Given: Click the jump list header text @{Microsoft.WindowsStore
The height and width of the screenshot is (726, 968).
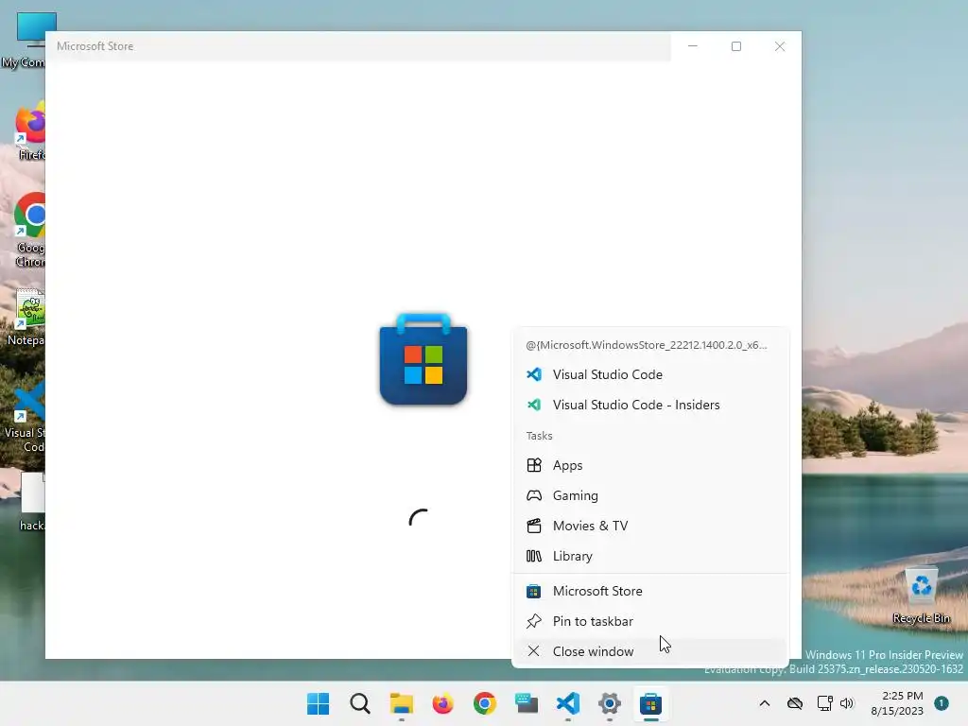Looking at the screenshot, I should point(647,344).
